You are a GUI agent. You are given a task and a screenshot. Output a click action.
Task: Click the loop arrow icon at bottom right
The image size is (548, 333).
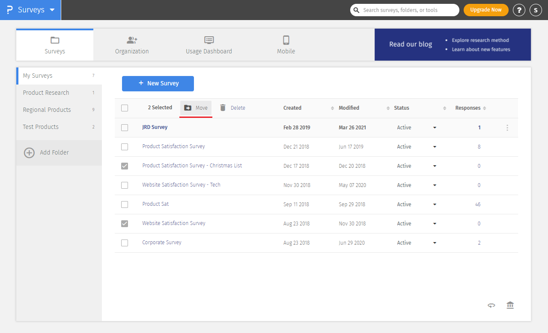click(x=491, y=305)
